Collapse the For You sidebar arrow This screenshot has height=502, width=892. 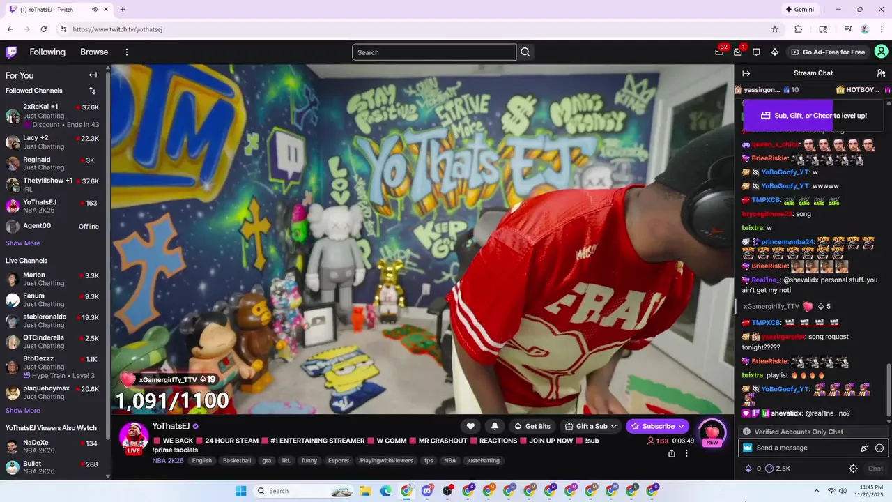coord(93,75)
